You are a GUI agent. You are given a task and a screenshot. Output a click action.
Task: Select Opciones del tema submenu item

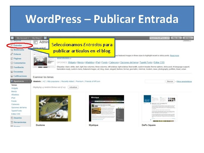(19, 108)
